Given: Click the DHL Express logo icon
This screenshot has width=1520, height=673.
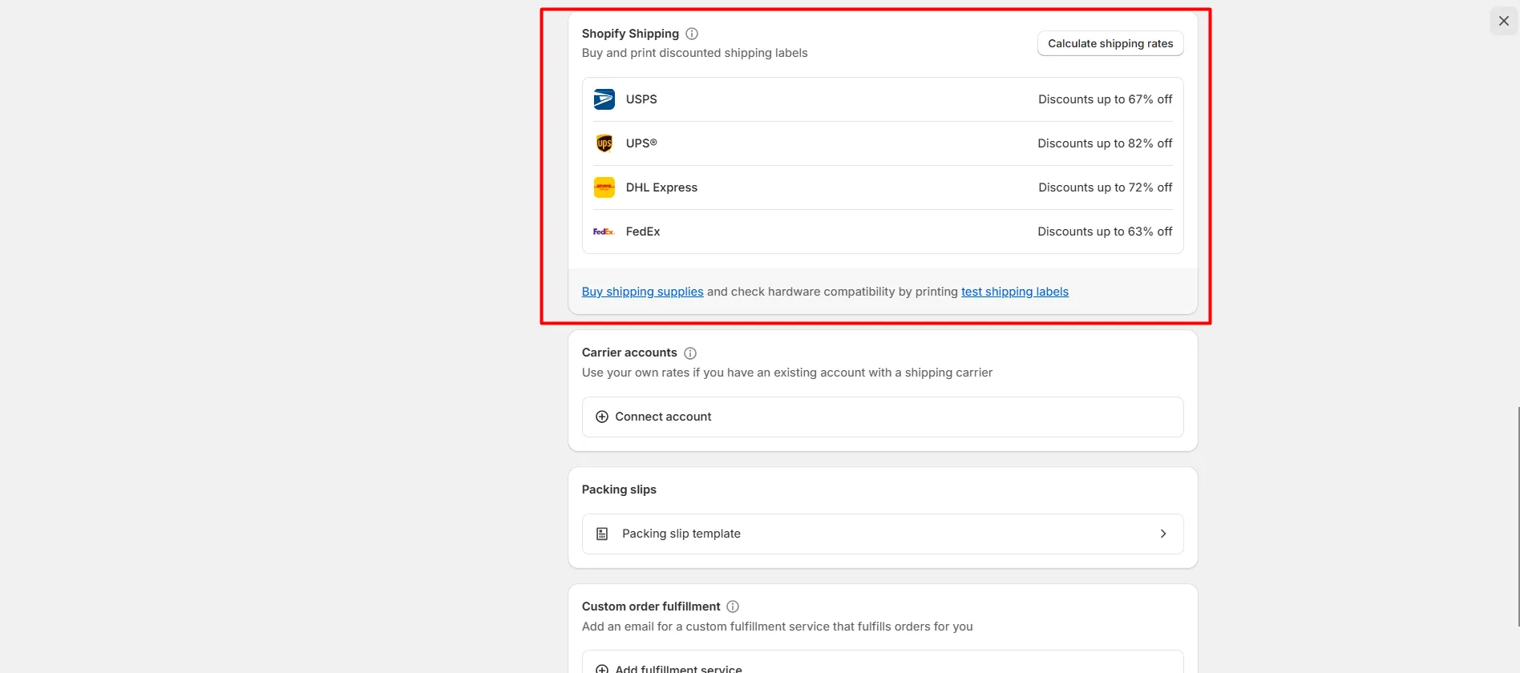Looking at the screenshot, I should (x=604, y=187).
